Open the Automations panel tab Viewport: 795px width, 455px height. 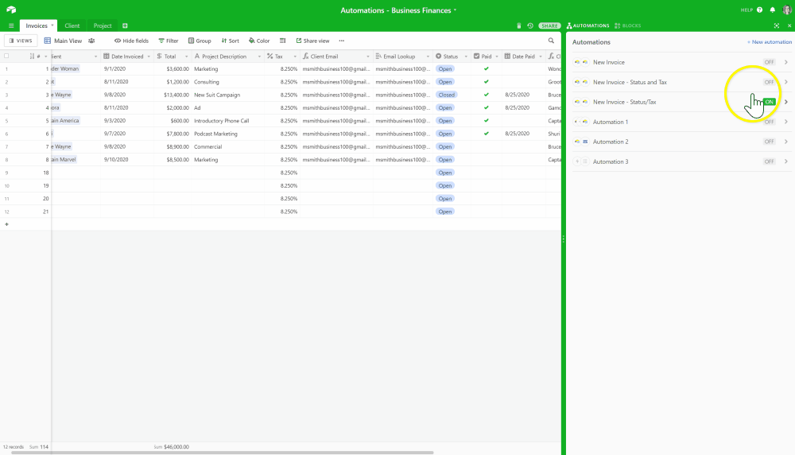(588, 25)
